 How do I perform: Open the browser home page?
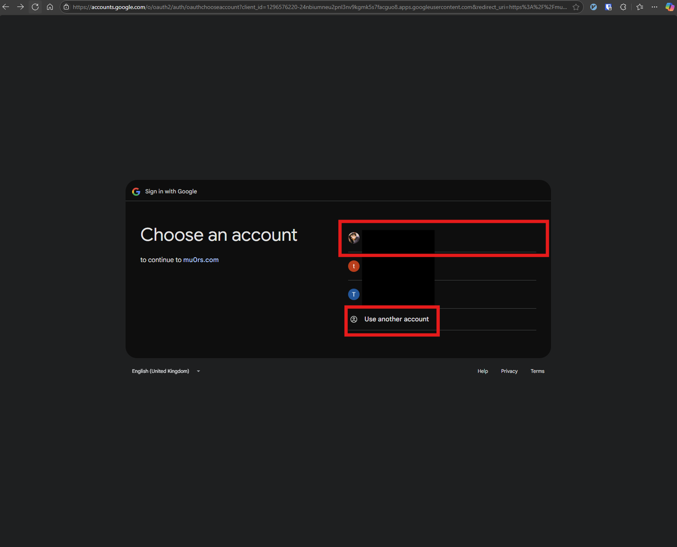click(50, 7)
